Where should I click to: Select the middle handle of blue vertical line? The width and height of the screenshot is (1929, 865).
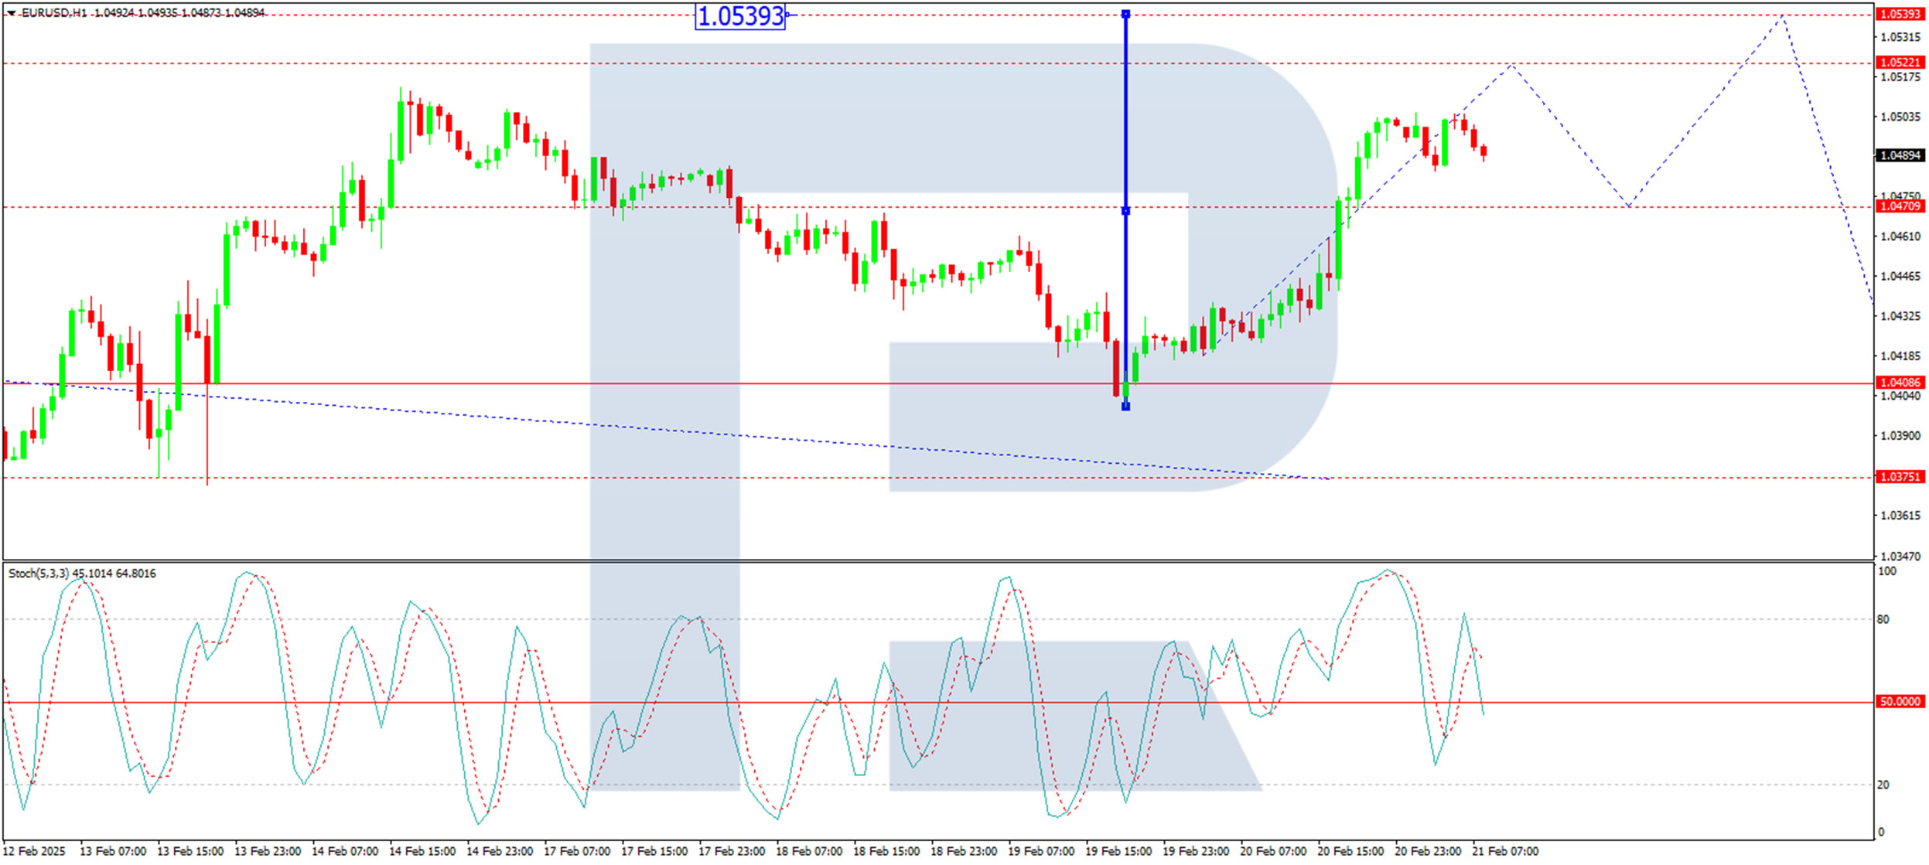tap(1125, 210)
